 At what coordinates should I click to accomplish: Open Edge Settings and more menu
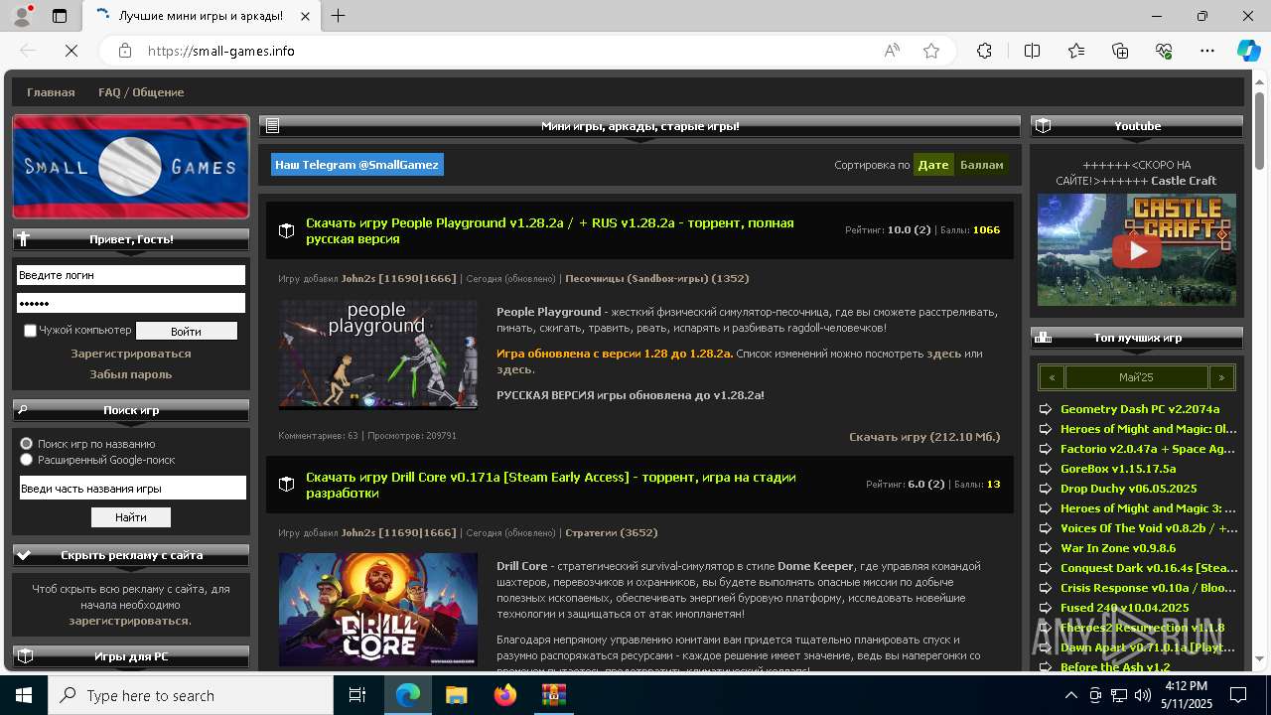[1207, 51]
